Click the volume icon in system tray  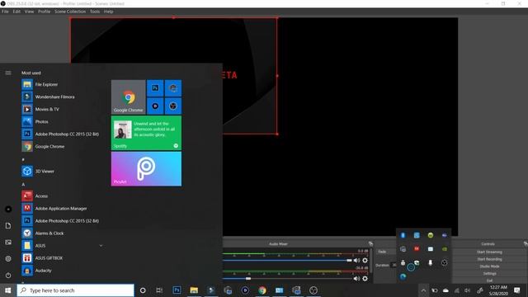click(x=468, y=290)
